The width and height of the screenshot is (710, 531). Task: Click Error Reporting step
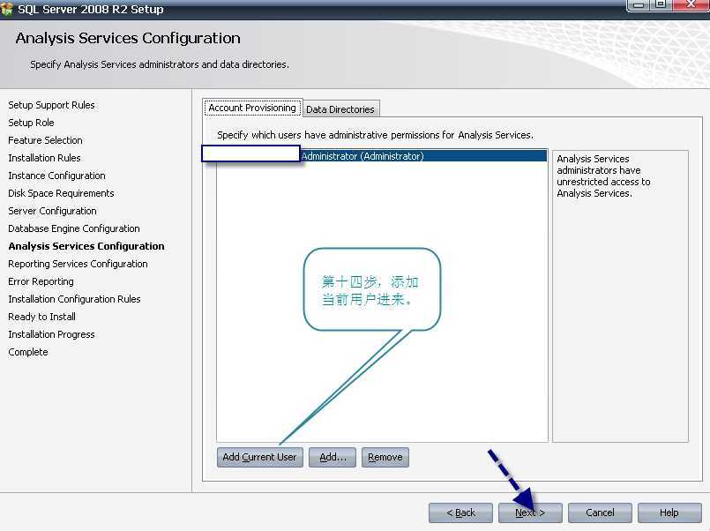coord(41,281)
